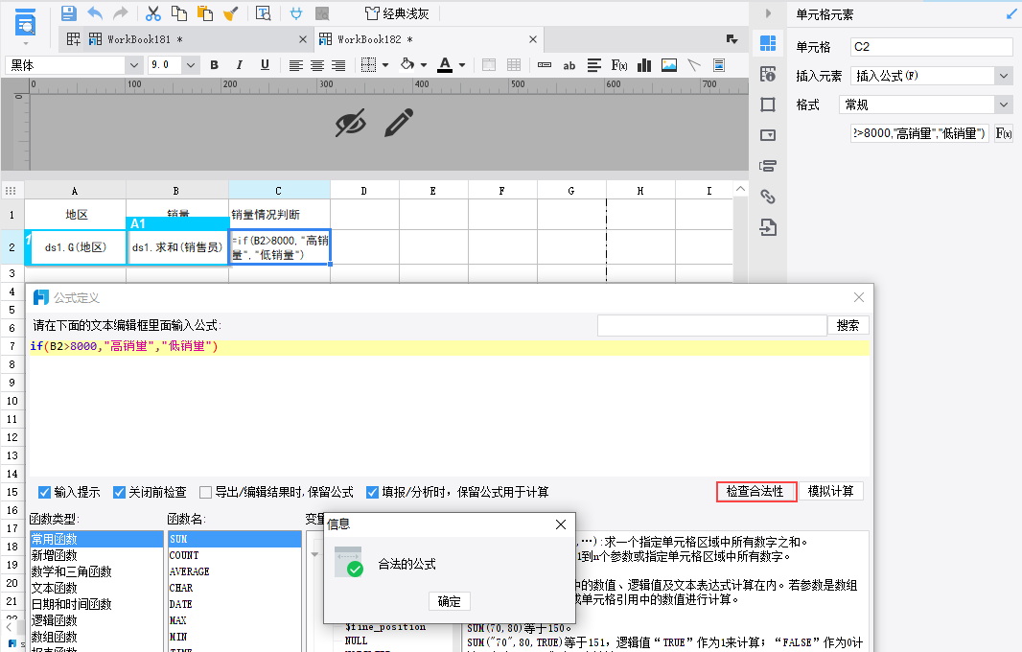Open cell elements panel icon in sidebar
The width and height of the screenshot is (1022, 652).
tap(768, 44)
